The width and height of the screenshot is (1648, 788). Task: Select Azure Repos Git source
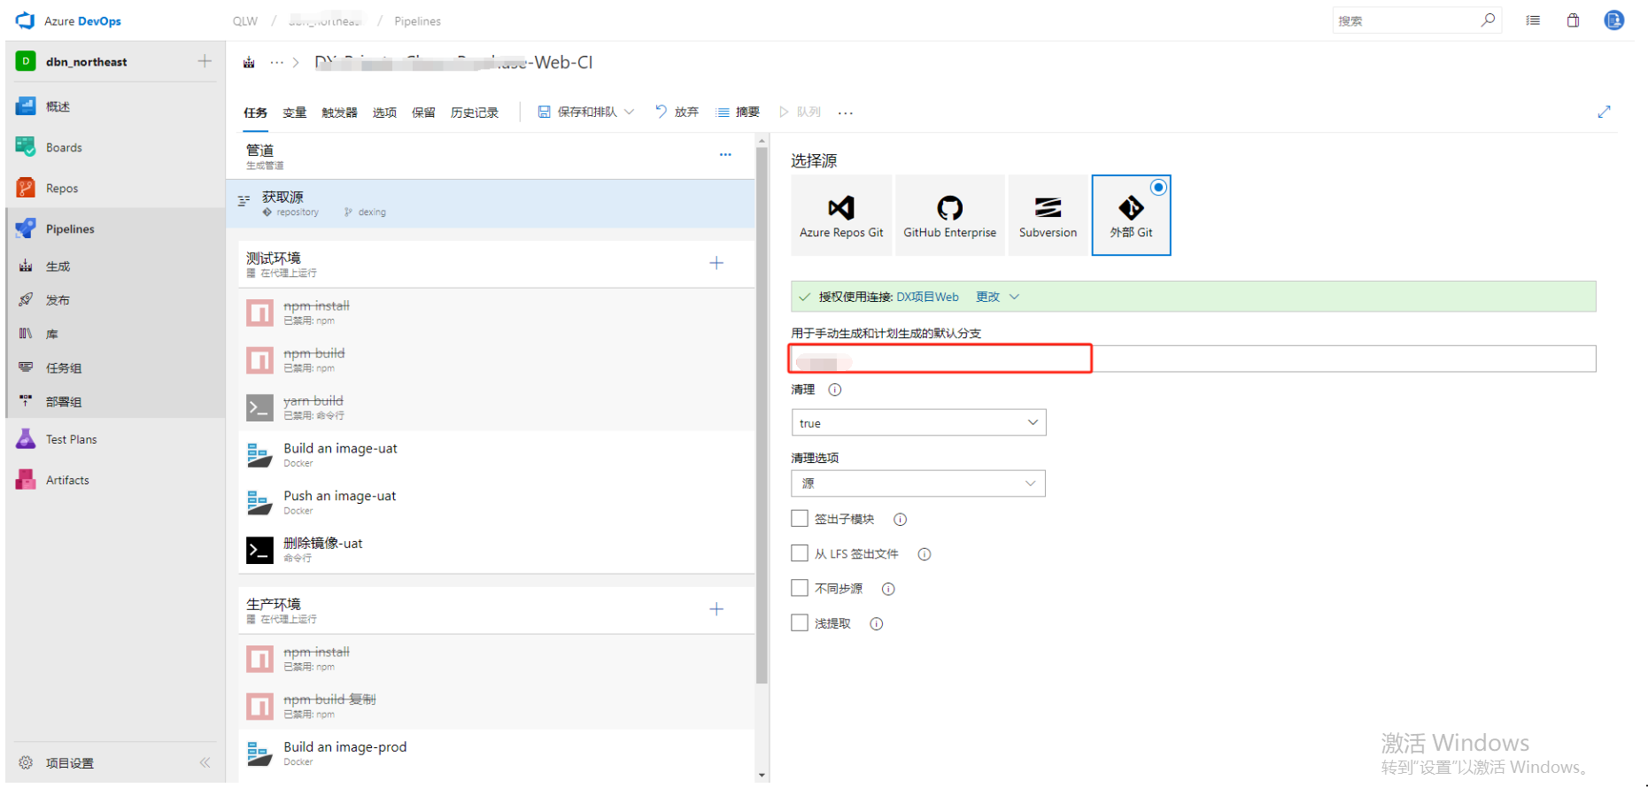coord(841,215)
